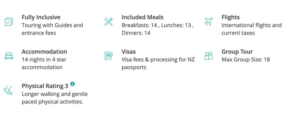The image size is (288, 121).
Task: Click the Longer walking and gentle paced description
Action: point(55,98)
